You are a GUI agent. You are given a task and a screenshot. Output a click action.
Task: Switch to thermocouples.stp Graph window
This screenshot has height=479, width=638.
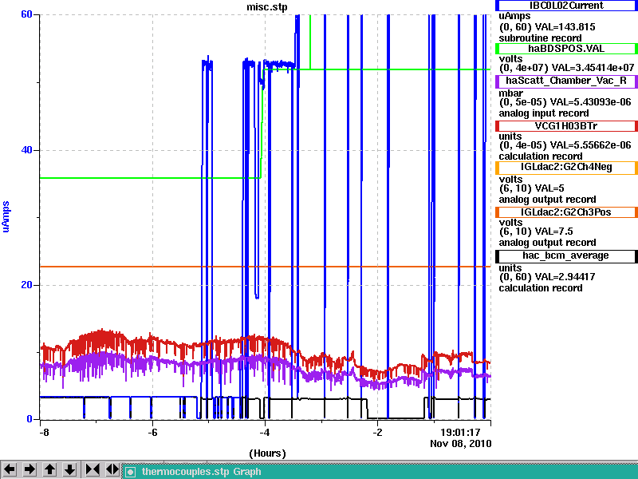tap(380, 472)
